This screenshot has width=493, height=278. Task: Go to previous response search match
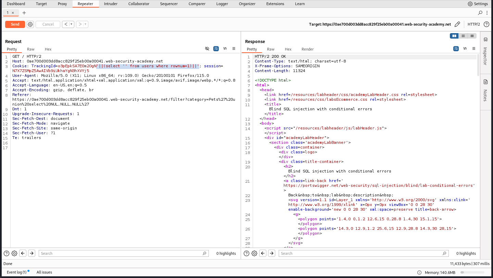[263, 253]
